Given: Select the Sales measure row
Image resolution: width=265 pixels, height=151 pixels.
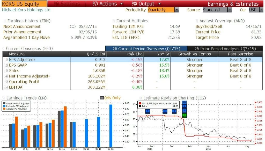Looking at the screenshot, I should pyautogui.click(x=132, y=70).
